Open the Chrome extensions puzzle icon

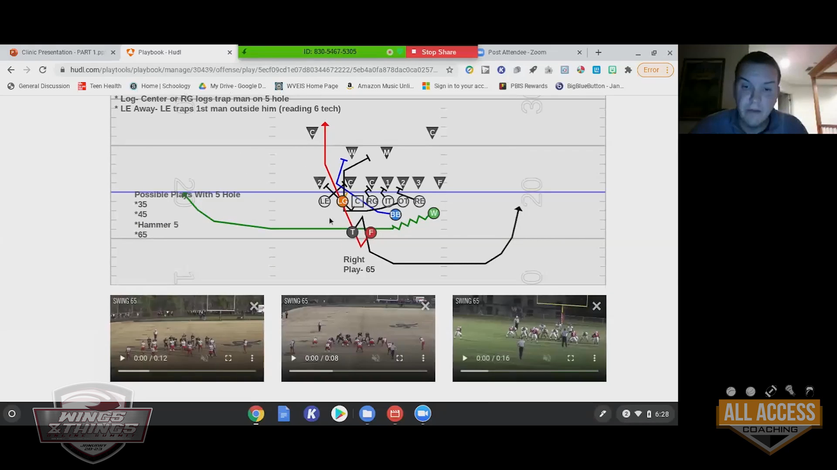pyautogui.click(x=628, y=70)
